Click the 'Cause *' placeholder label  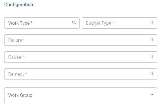(16, 57)
